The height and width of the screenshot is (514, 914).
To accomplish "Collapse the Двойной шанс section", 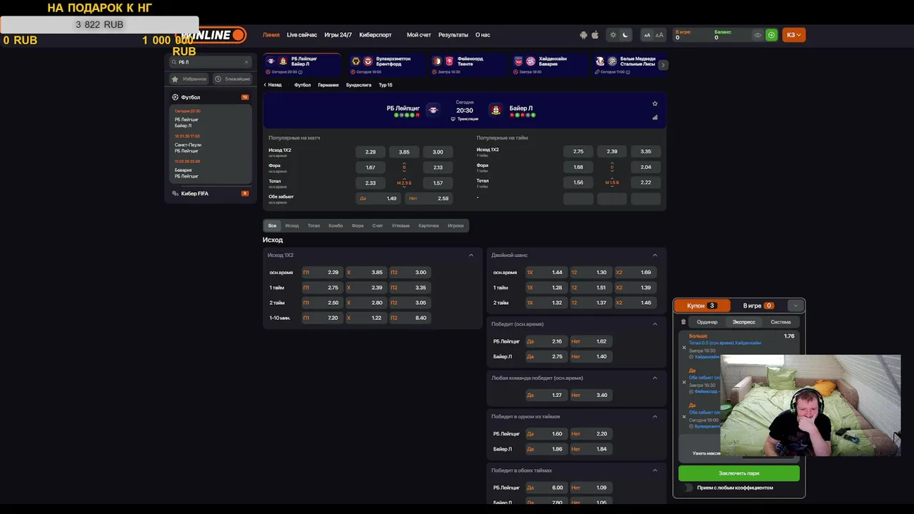I will (x=655, y=256).
